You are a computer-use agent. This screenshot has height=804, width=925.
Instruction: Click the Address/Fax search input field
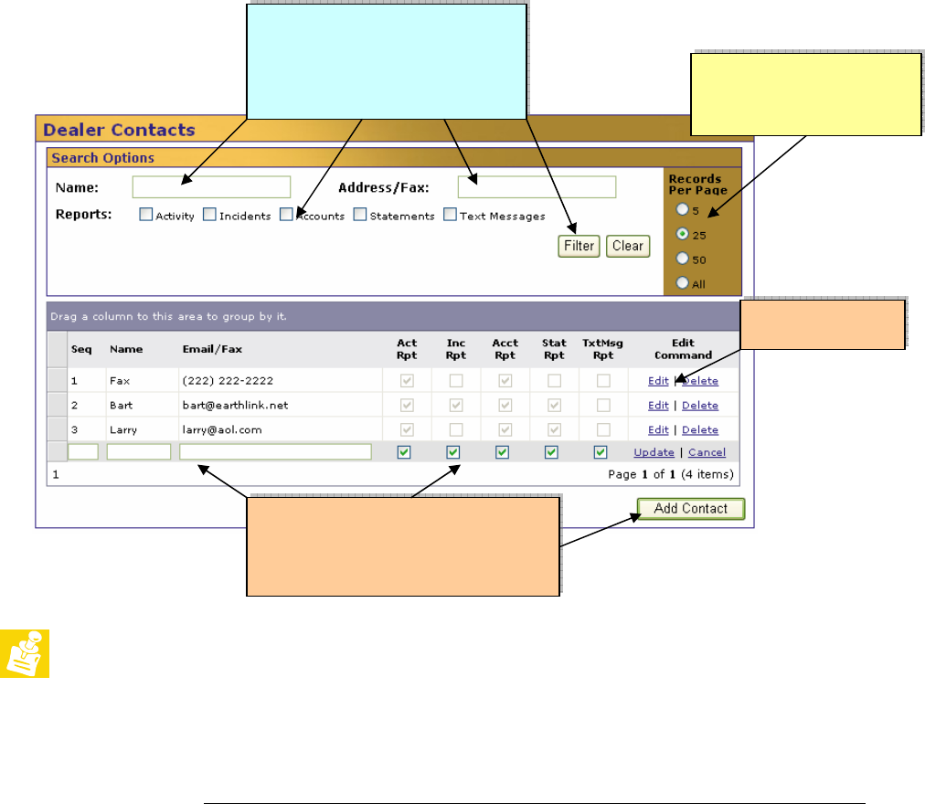pos(537,187)
